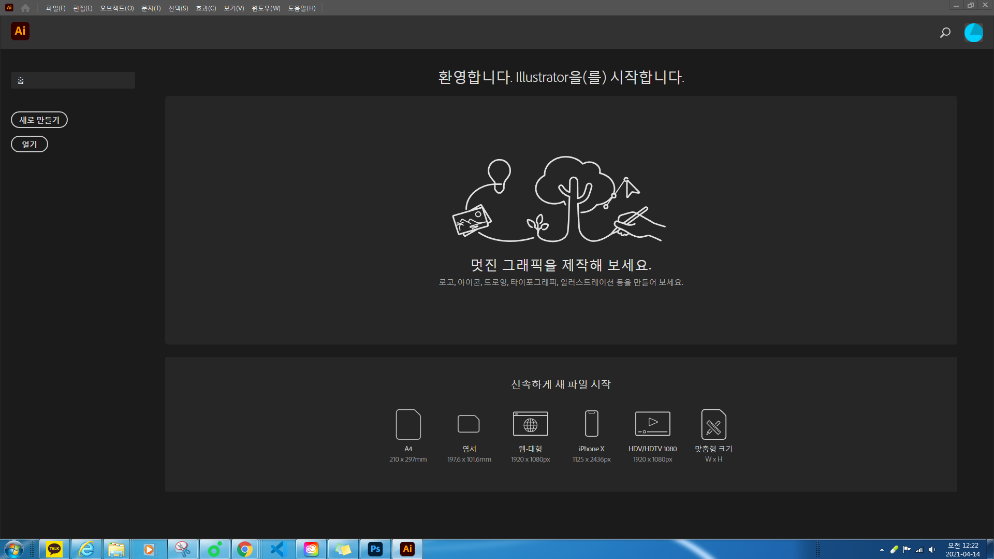Open the Action Center flag tray icon
Viewport: 994px width, 559px height.
click(907, 550)
